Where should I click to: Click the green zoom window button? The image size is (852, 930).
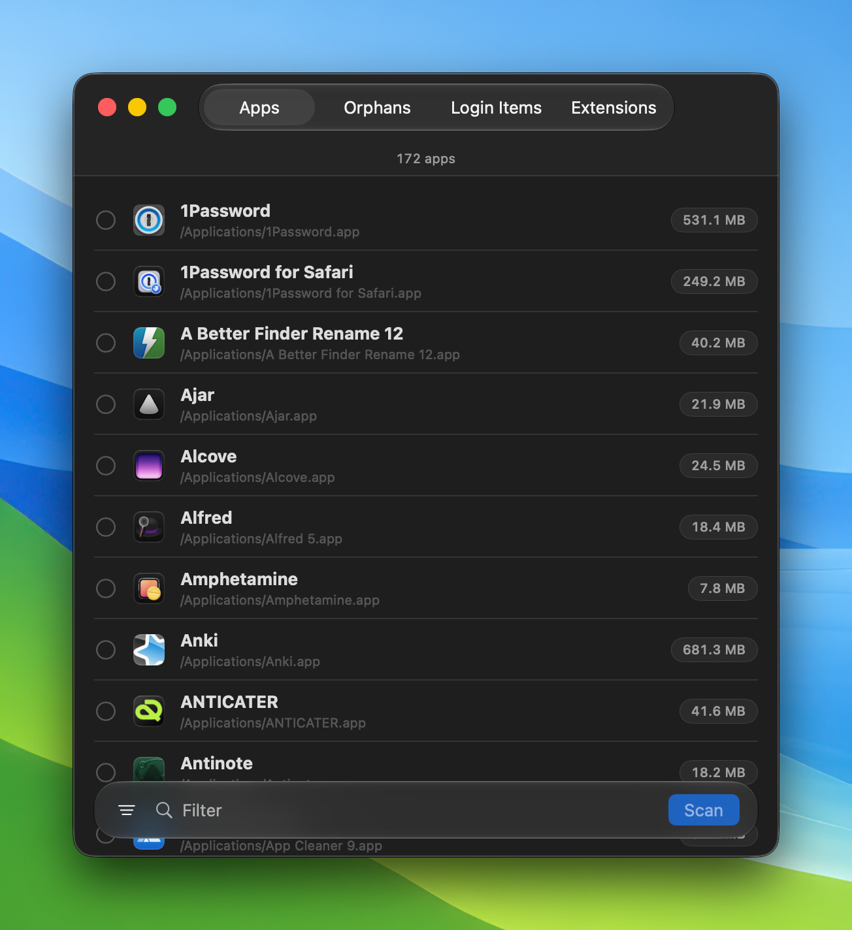point(167,107)
